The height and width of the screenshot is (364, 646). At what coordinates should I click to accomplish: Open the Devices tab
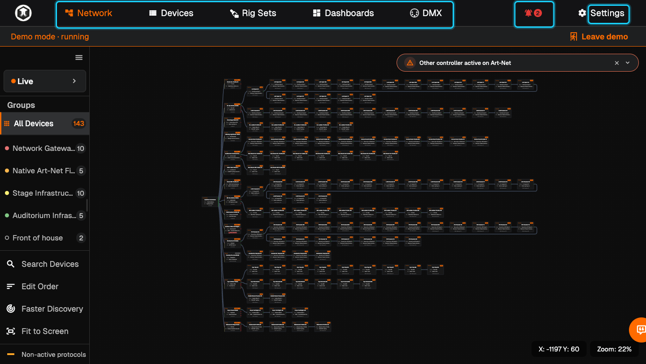click(171, 13)
